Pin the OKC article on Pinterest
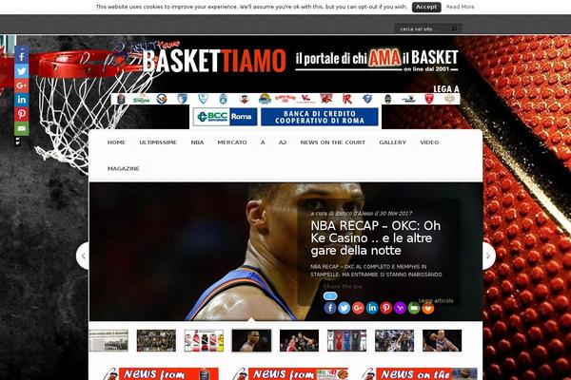The height and width of the screenshot is (380, 571). pos(386,308)
